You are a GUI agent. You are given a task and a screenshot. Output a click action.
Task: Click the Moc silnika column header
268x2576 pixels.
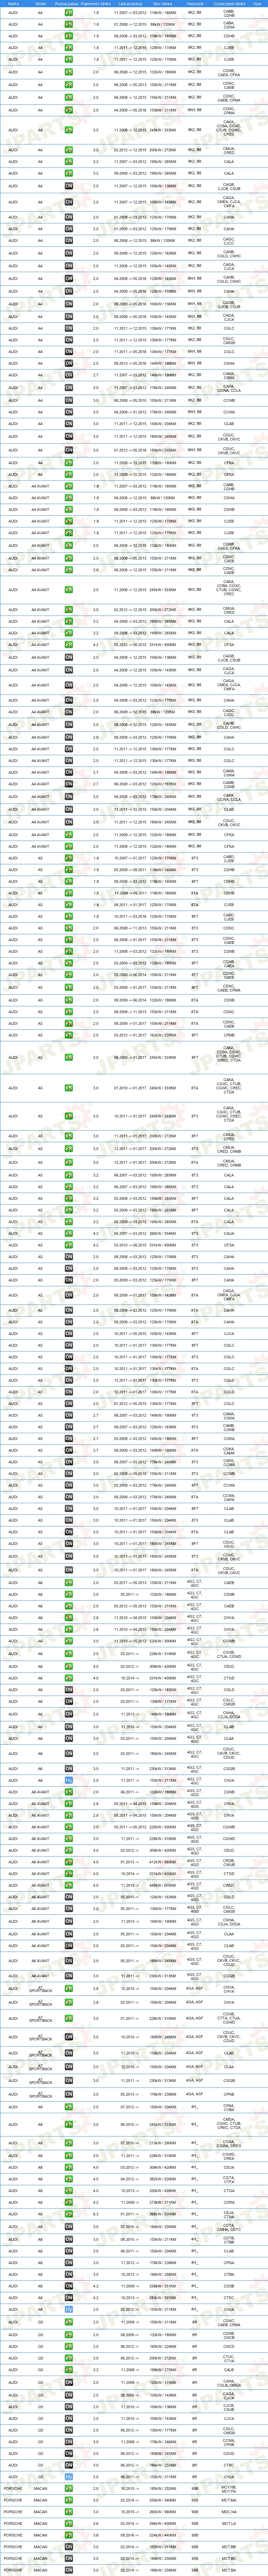click(x=164, y=4)
